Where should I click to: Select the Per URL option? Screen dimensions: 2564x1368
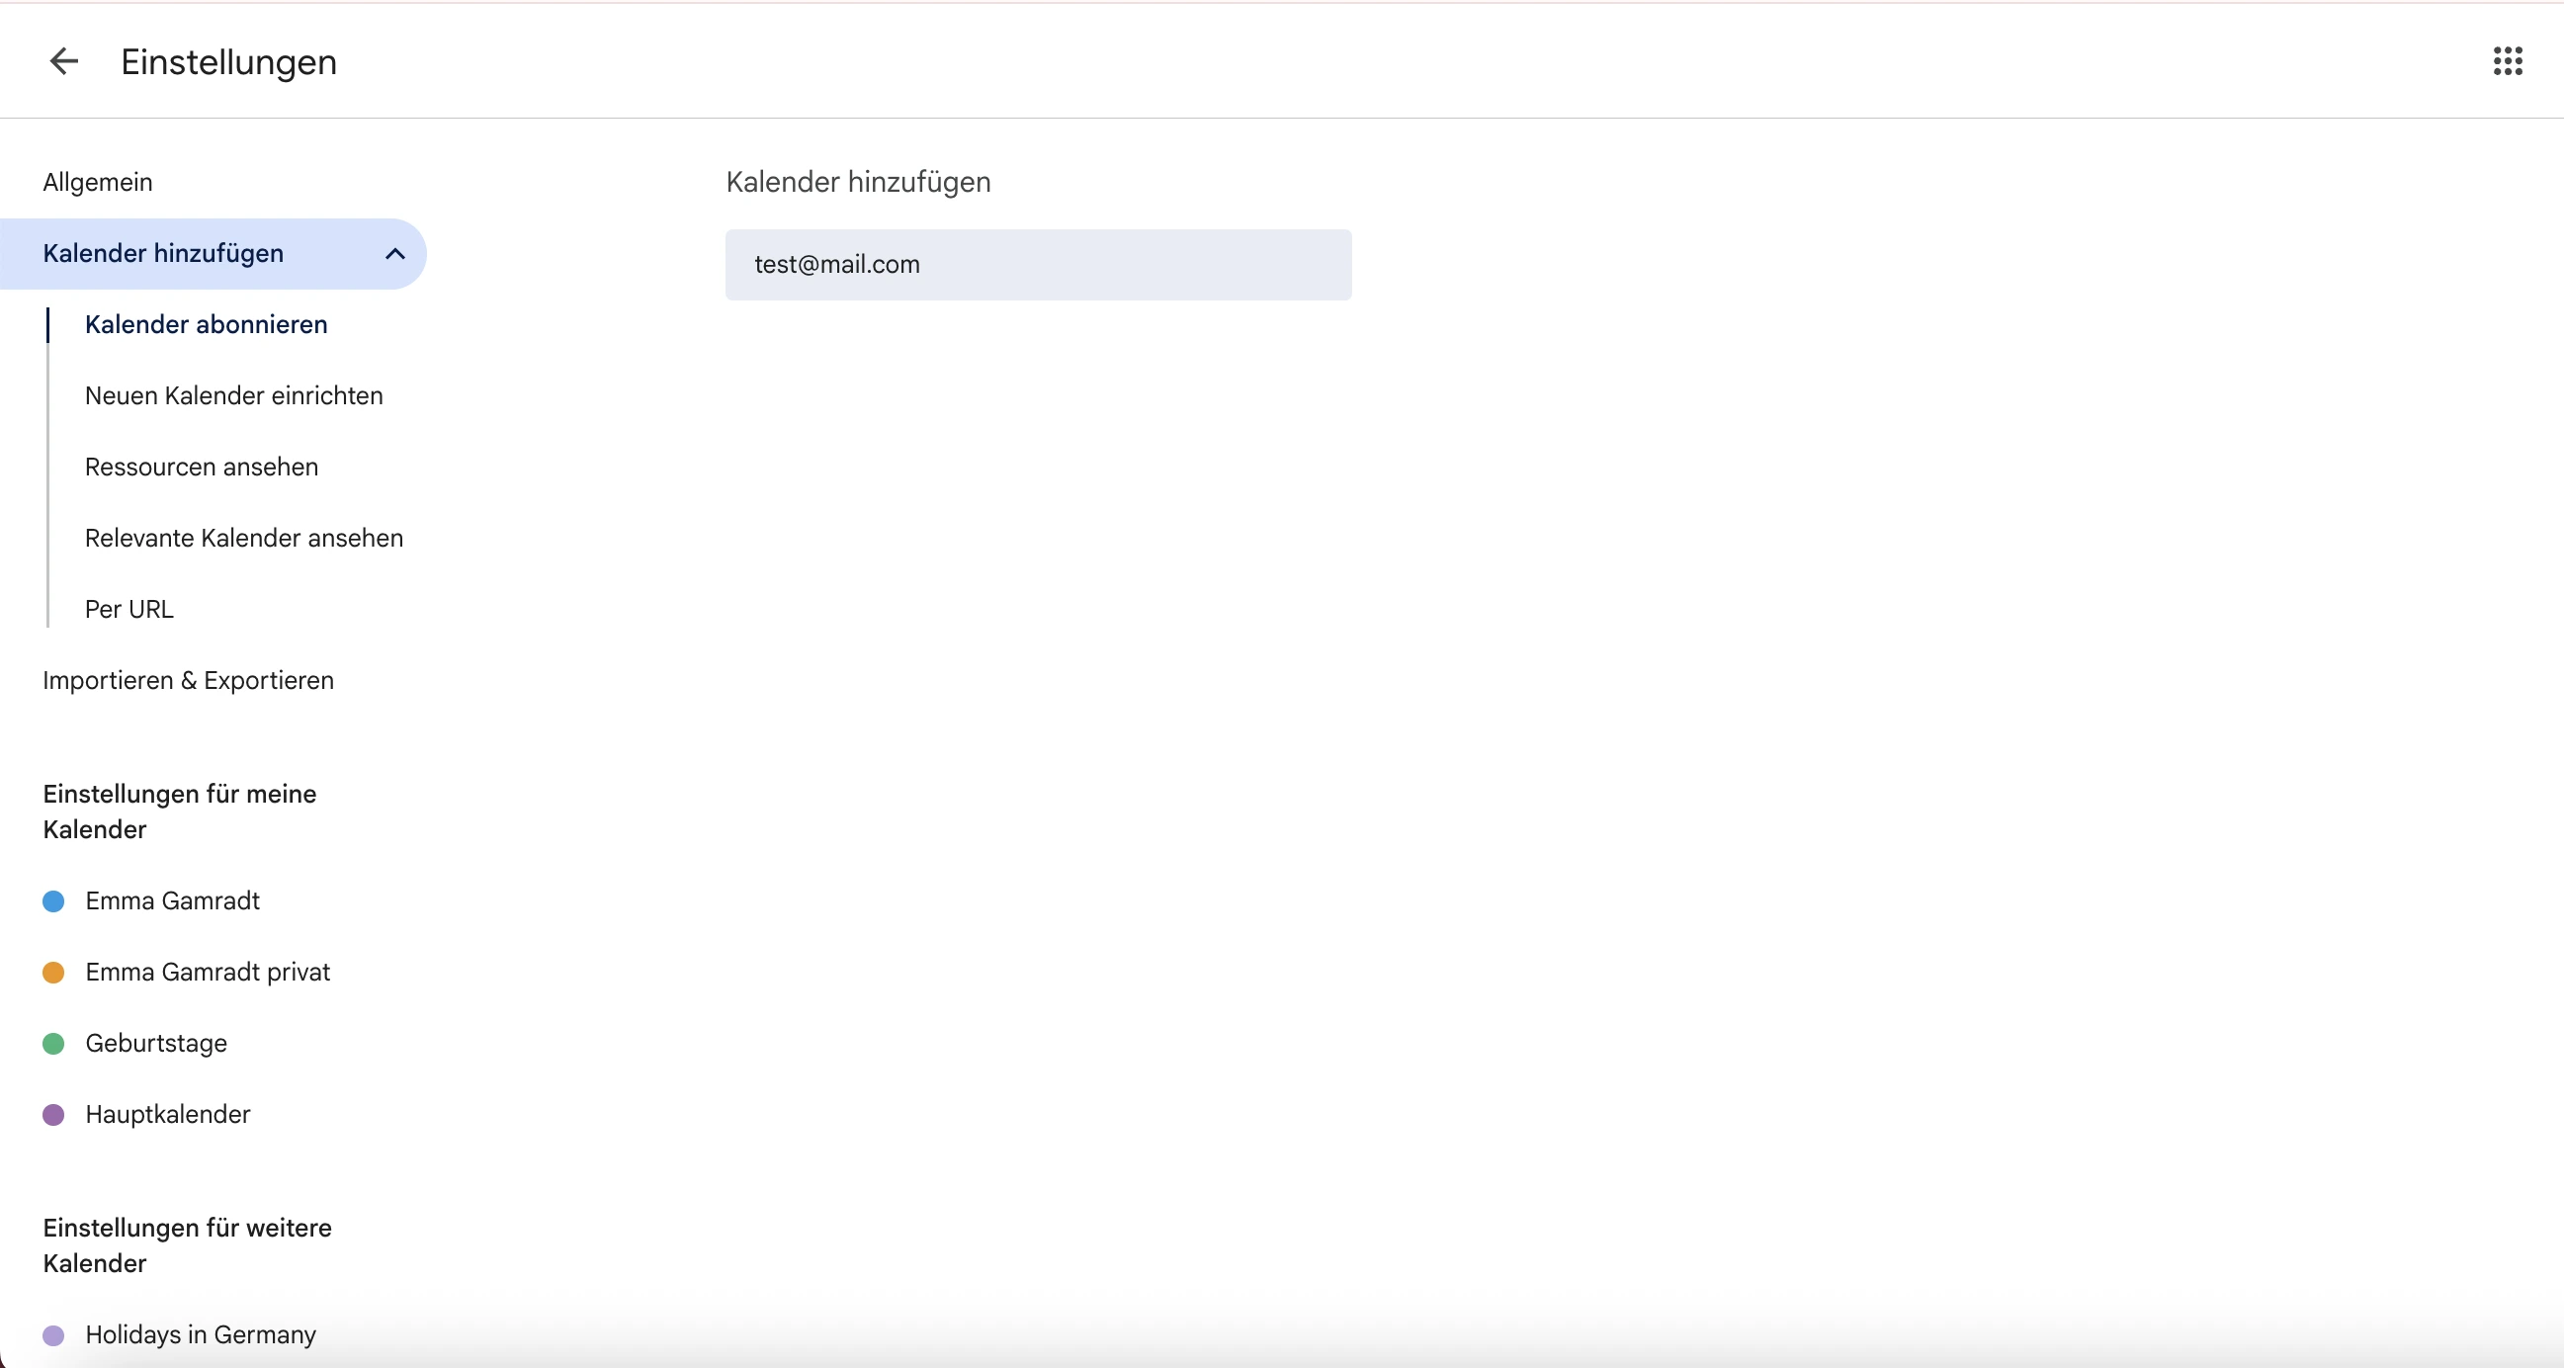point(129,609)
